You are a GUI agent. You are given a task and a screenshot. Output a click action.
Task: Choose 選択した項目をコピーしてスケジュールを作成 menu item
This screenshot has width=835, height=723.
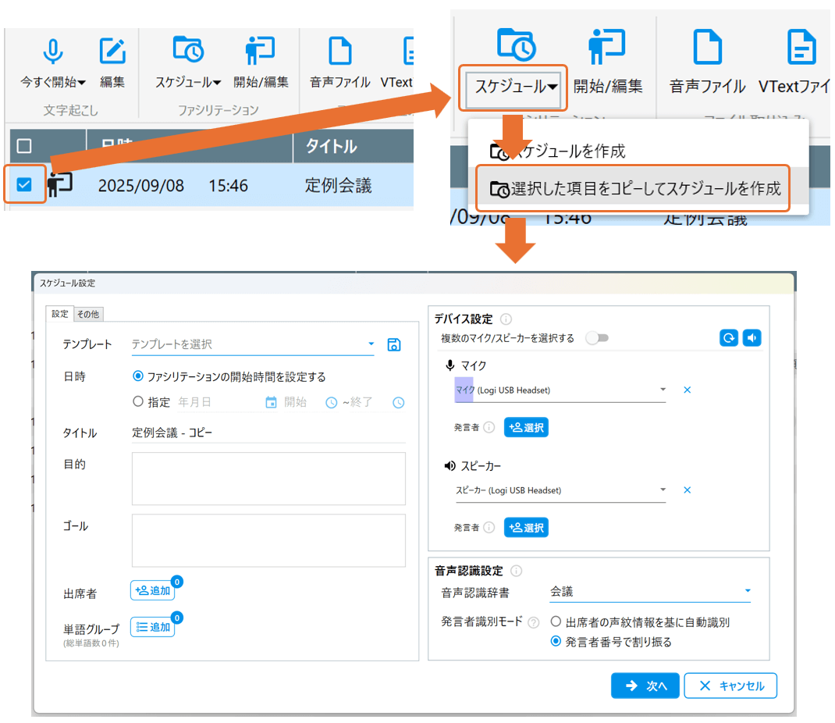click(634, 189)
